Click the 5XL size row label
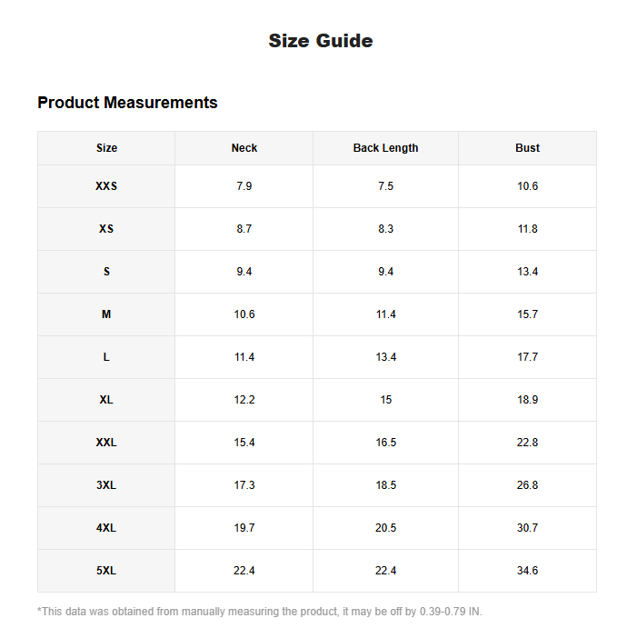Viewport: 627px width, 628px height. tap(106, 571)
